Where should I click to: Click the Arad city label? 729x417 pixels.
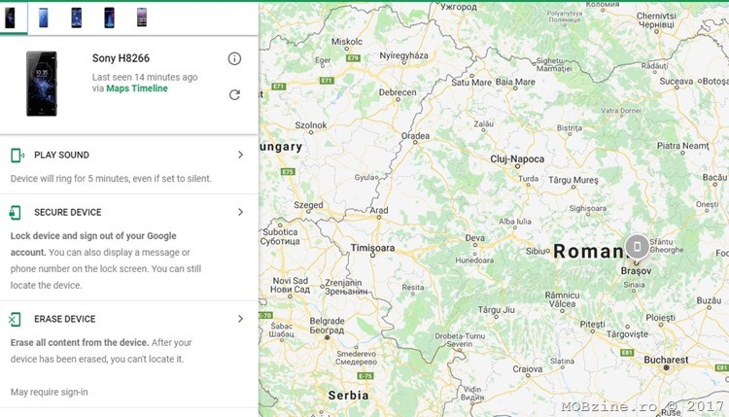pyautogui.click(x=379, y=210)
